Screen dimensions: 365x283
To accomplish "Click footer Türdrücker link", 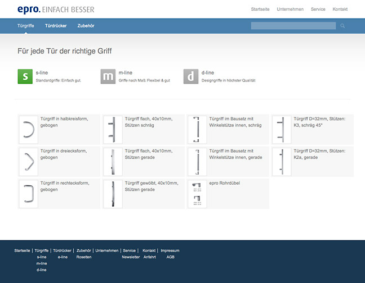I will pos(62,250).
